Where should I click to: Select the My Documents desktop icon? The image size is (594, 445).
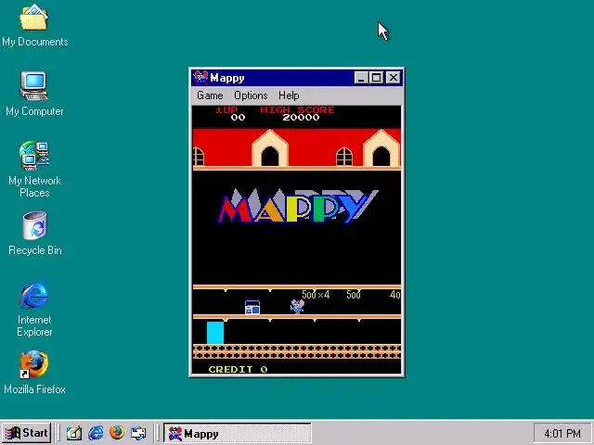click(34, 25)
